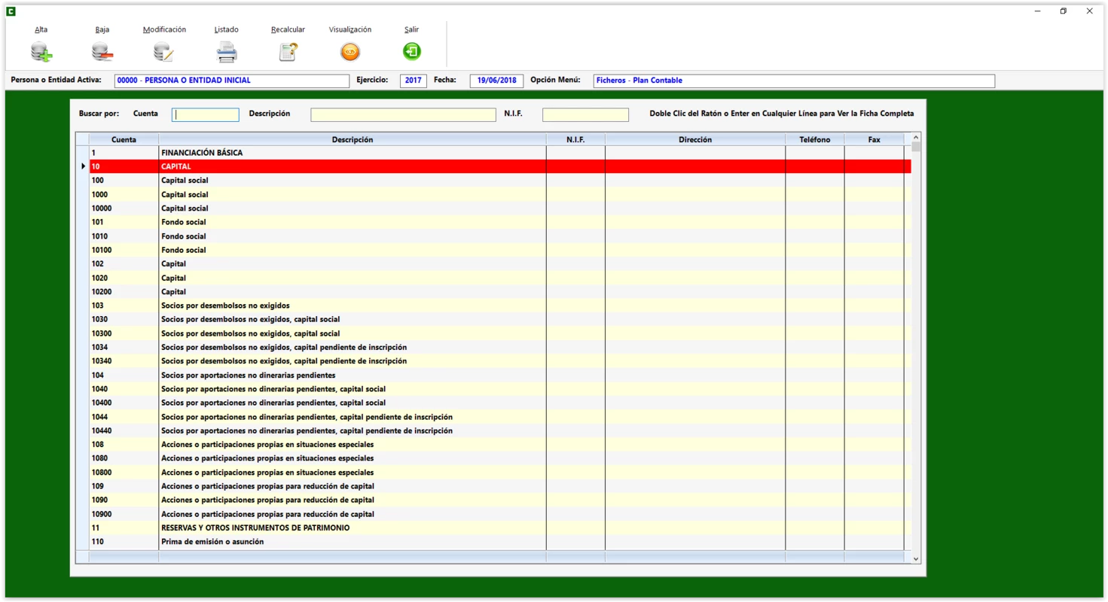
Task: Click the Cuenta column header
Action: point(124,139)
